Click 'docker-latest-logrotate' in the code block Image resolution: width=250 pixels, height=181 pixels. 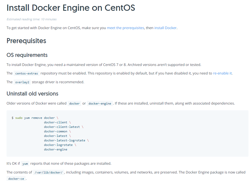pyautogui.click(x=65, y=140)
